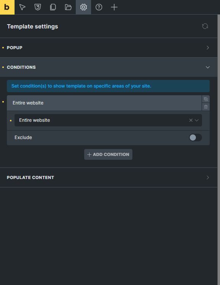Screen dimensions: 220x285
Task: Open the CSS3 custom styles icon
Action: pyautogui.click(x=37, y=7)
